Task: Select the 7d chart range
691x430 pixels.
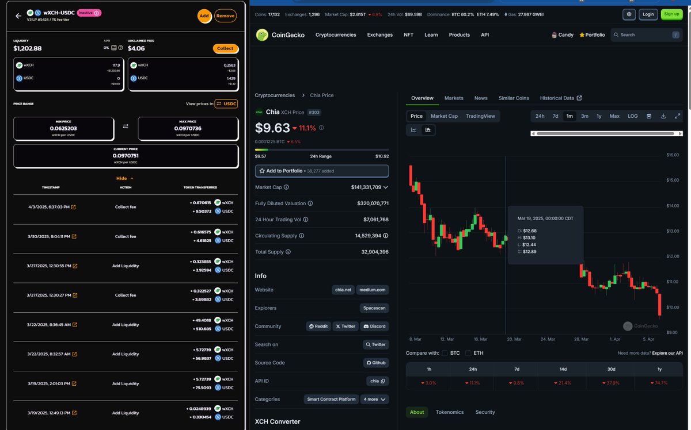Action: coord(555,116)
